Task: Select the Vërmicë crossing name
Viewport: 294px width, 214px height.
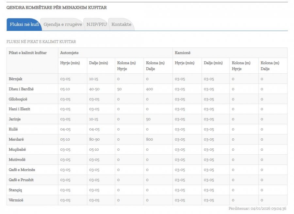Action: [16, 200]
